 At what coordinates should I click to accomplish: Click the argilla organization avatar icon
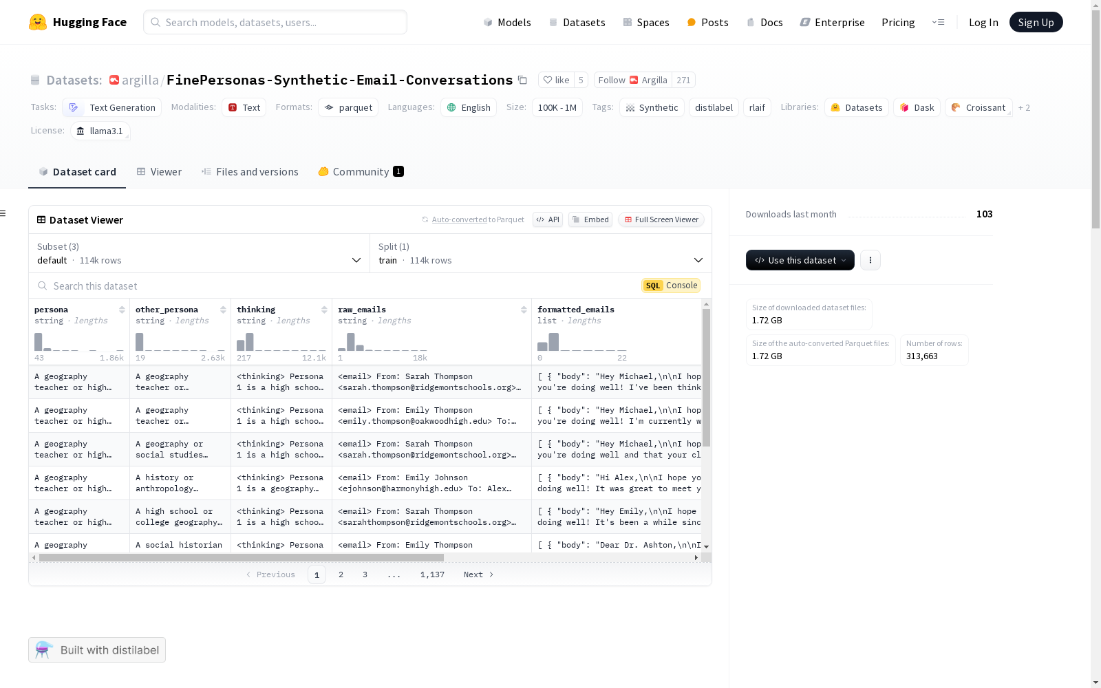coord(114,80)
